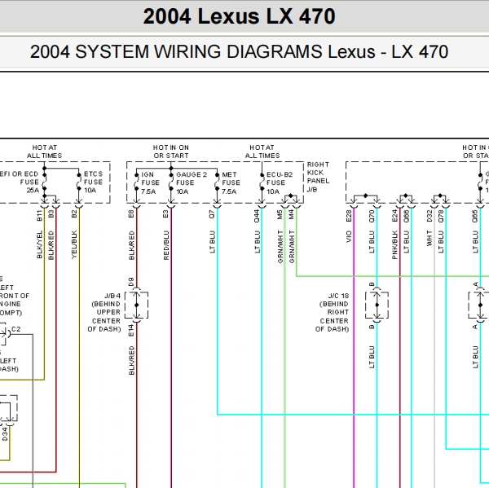
Task: Click the J/B 4 junction box symbol
Action: [x=137, y=305]
